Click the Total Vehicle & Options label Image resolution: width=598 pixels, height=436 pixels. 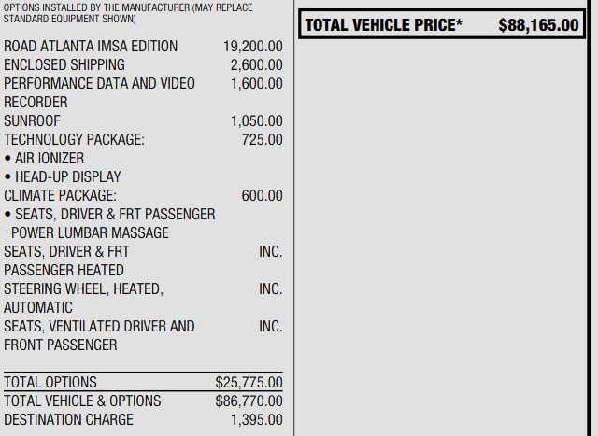point(82,401)
